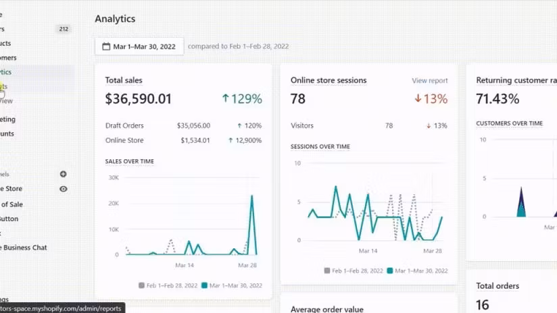Open View report link for store sessions
The width and height of the screenshot is (557, 313).
tap(429, 80)
